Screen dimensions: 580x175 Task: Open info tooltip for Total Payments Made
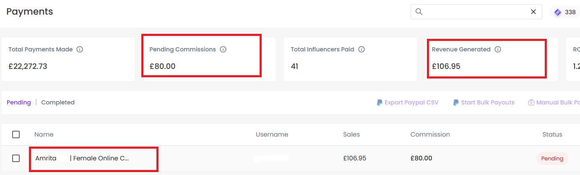(x=80, y=49)
